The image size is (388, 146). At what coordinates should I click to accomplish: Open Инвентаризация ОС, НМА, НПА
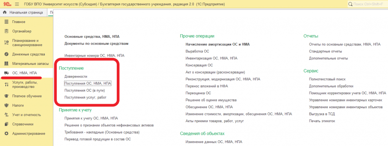[211, 58]
